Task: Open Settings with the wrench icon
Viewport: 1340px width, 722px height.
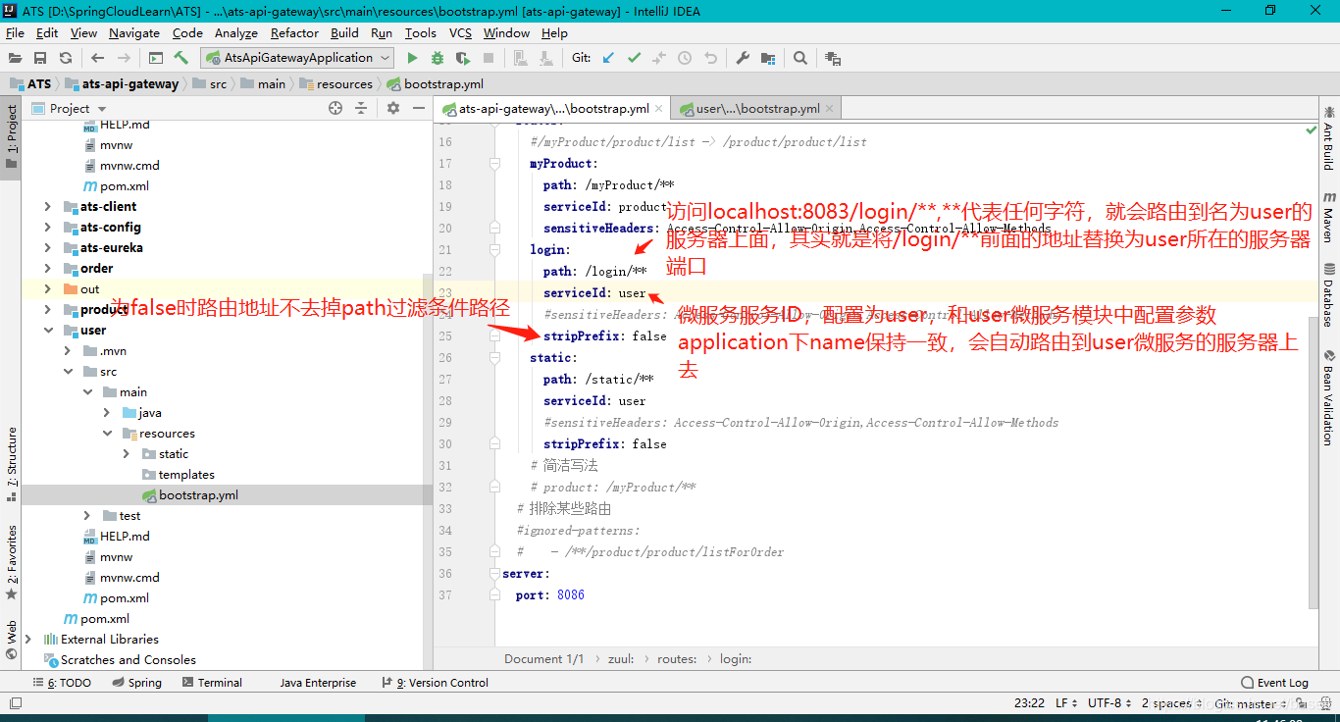Action: pos(743,58)
